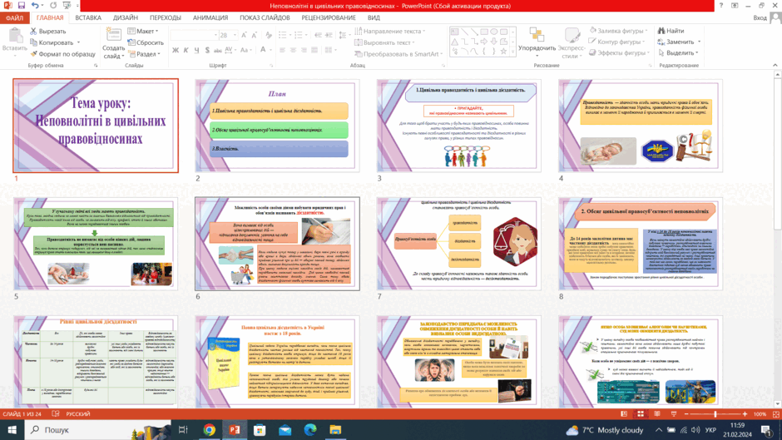
Task: Open the Section (Раздел) dropdown
Action: click(x=144, y=54)
